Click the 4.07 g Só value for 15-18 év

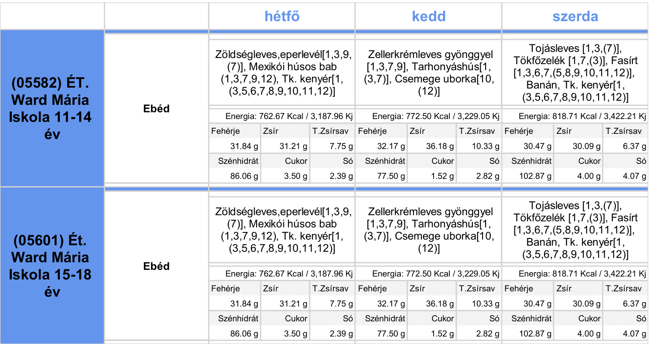point(634,334)
